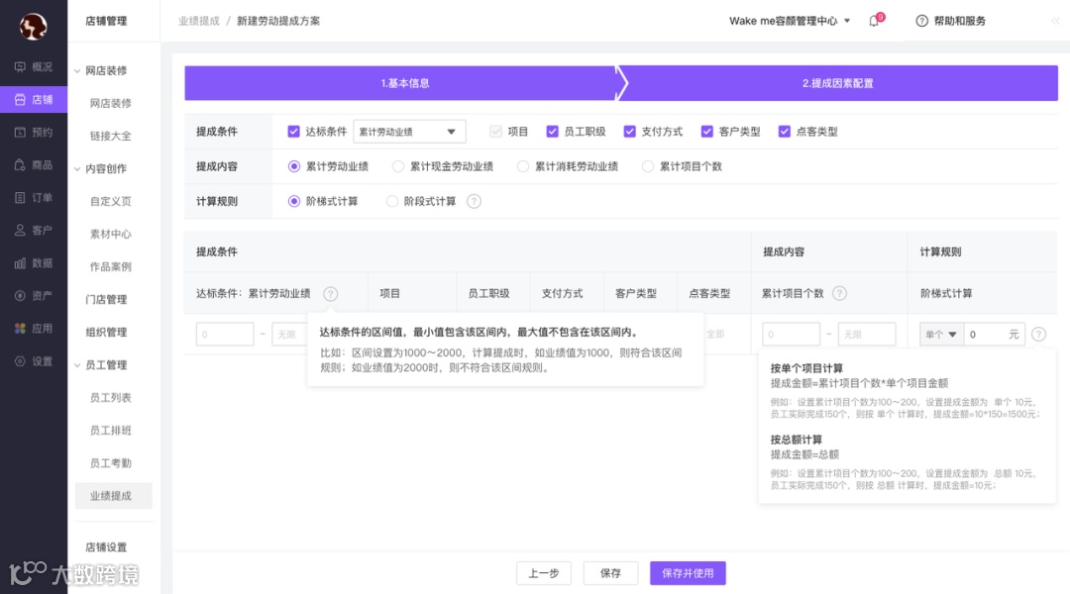
Task: Open 业绩提成 menu item
Action: pos(113,496)
